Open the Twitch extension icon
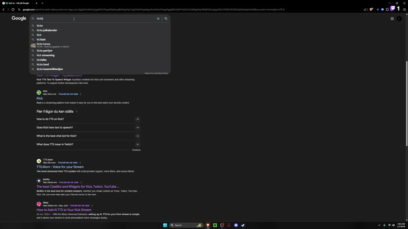Screen dimensions: 408x229 click(393, 9)
